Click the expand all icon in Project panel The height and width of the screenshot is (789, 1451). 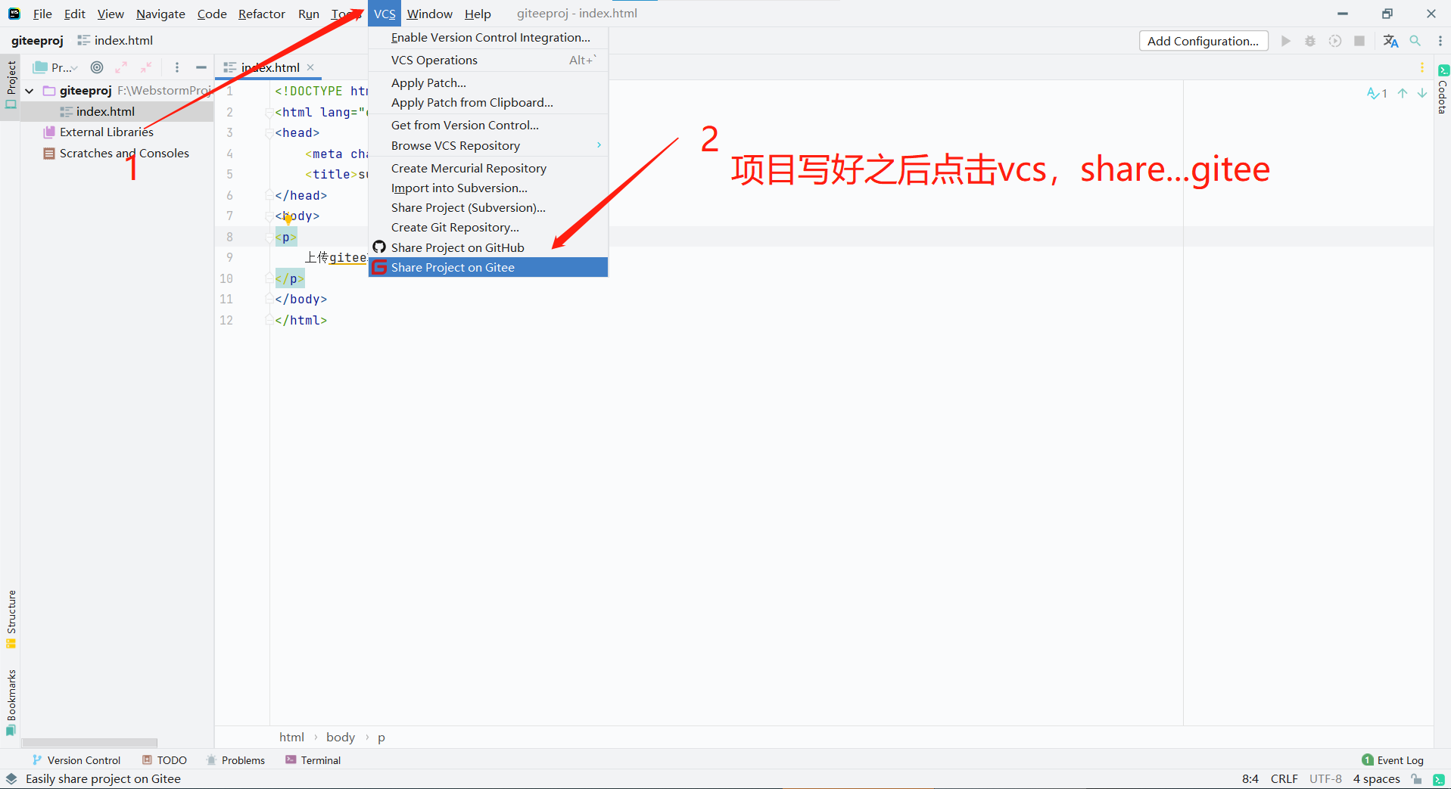(121, 67)
